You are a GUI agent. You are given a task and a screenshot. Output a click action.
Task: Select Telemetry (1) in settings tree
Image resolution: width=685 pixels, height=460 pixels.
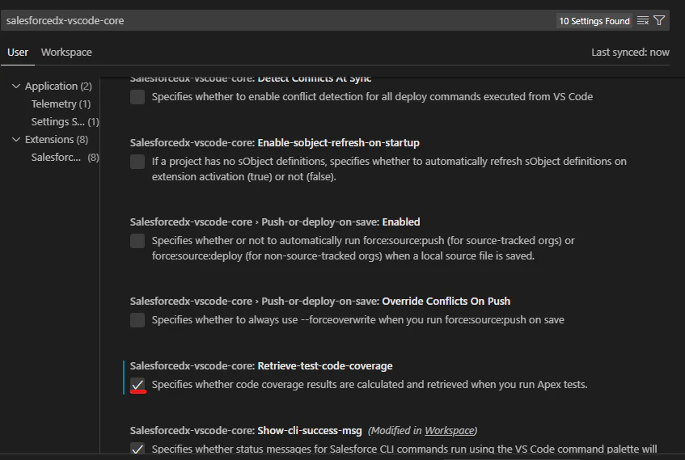pos(61,104)
